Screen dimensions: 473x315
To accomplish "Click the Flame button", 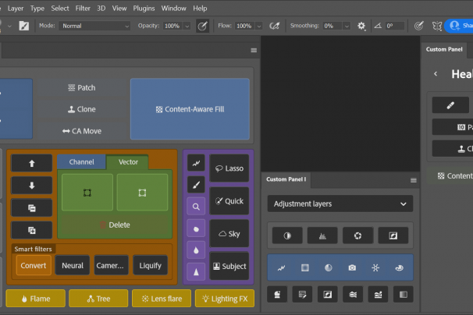I will 36,299.
